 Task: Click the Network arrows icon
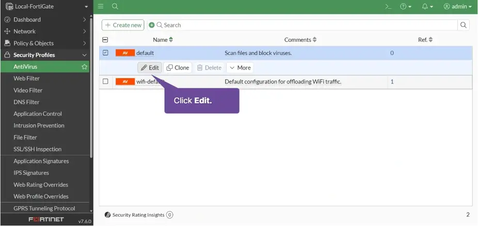point(7,31)
